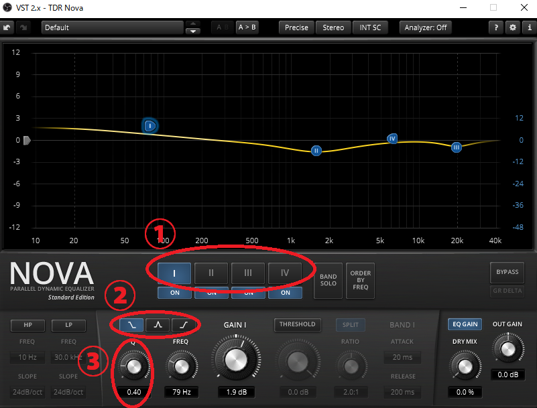Click the redo arrow icon

[x=23, y=27]
